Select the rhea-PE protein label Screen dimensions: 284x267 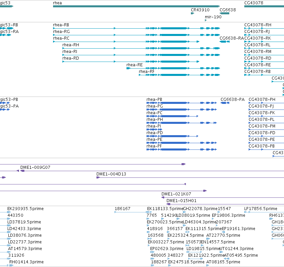click(155, 139)
